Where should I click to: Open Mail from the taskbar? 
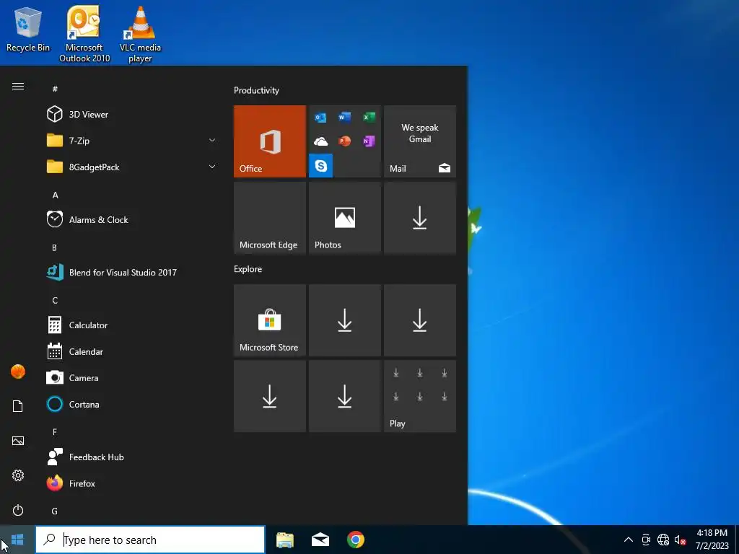(x=320, y=540)
